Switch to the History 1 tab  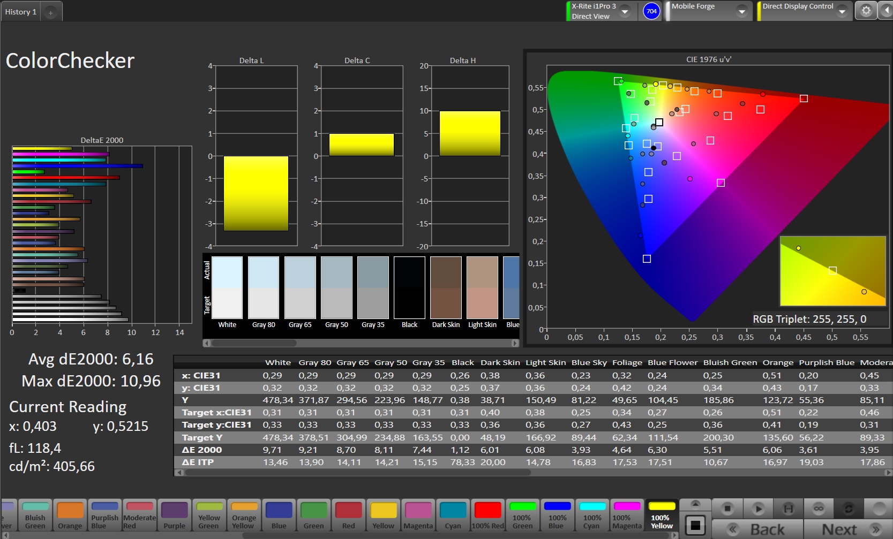21,12
